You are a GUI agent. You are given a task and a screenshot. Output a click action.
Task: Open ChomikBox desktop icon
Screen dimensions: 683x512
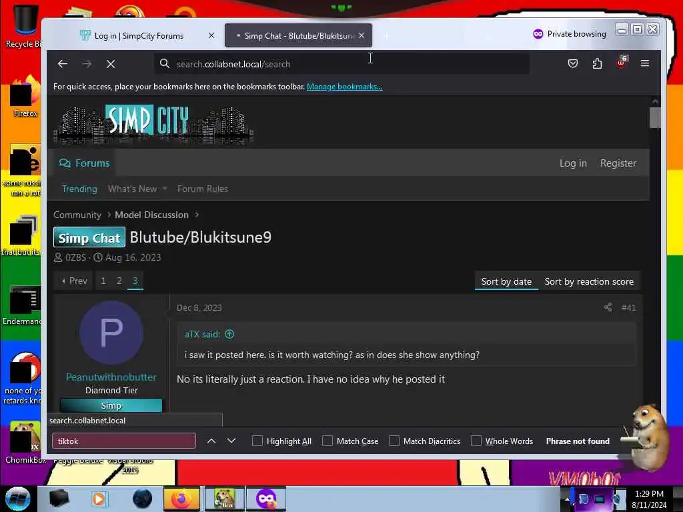[x=25, y=442]
